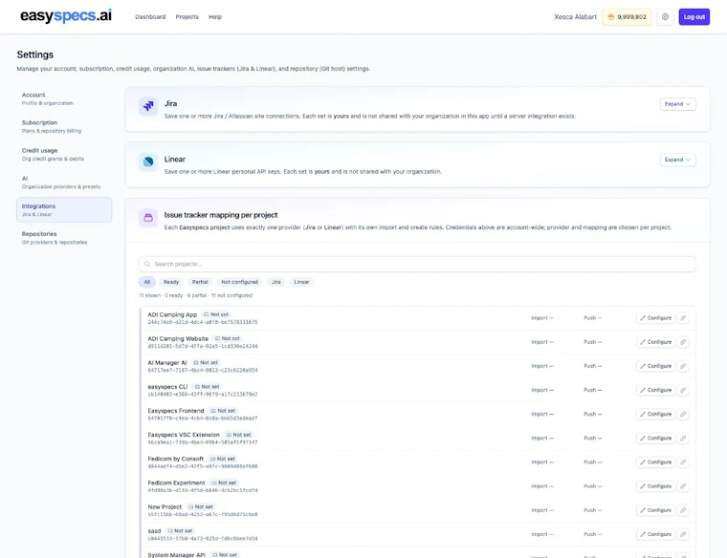
Task: Click the Linear logo icon
Action: pos(148,161)
